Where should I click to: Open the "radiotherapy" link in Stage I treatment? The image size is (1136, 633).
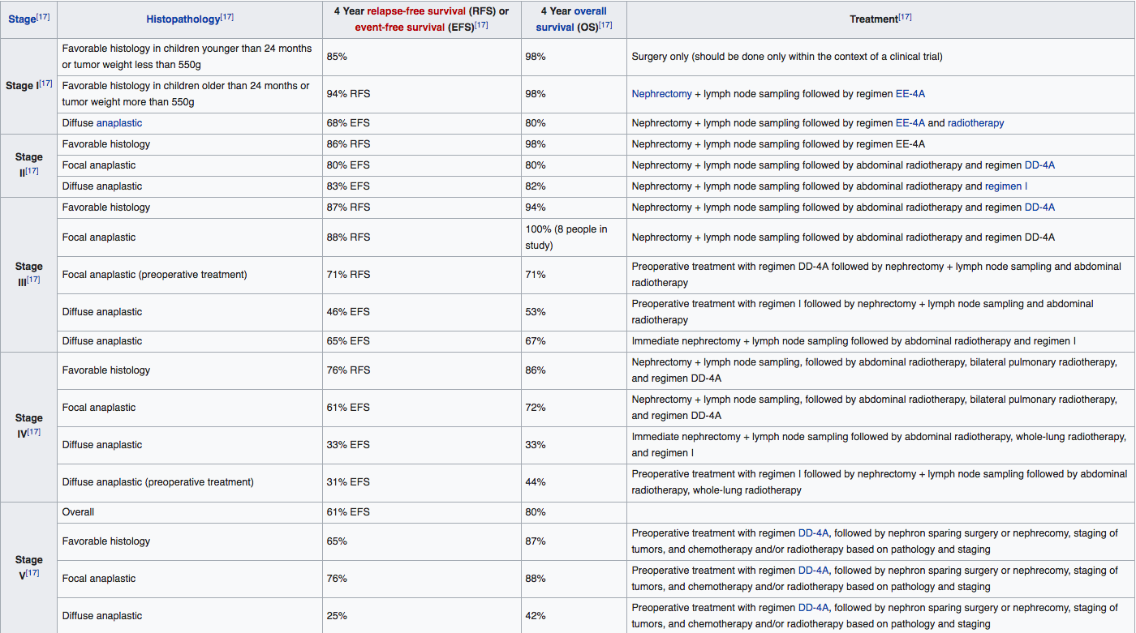[x=975, y=123]
